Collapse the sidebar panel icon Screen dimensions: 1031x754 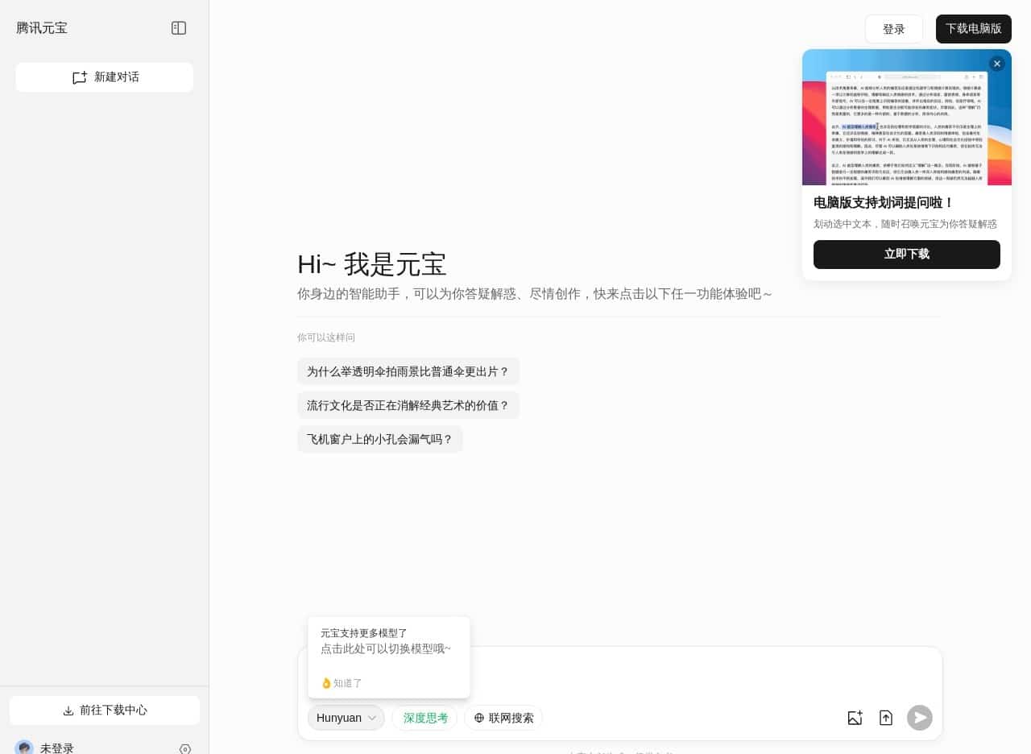click(178, 27)
